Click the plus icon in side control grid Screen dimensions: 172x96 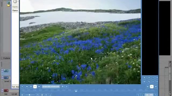pyautogui.click(x=149, y=78)
